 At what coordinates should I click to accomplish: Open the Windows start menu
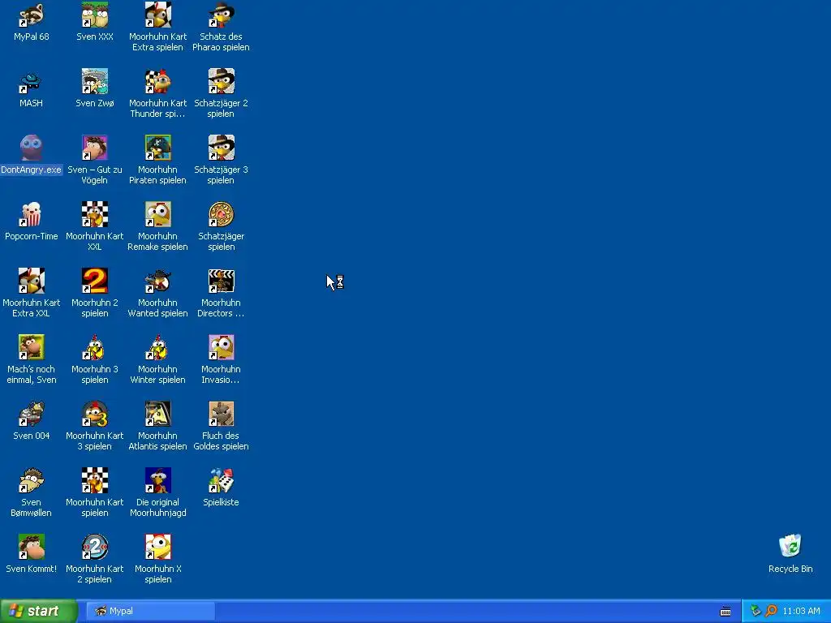click(39, 611)
